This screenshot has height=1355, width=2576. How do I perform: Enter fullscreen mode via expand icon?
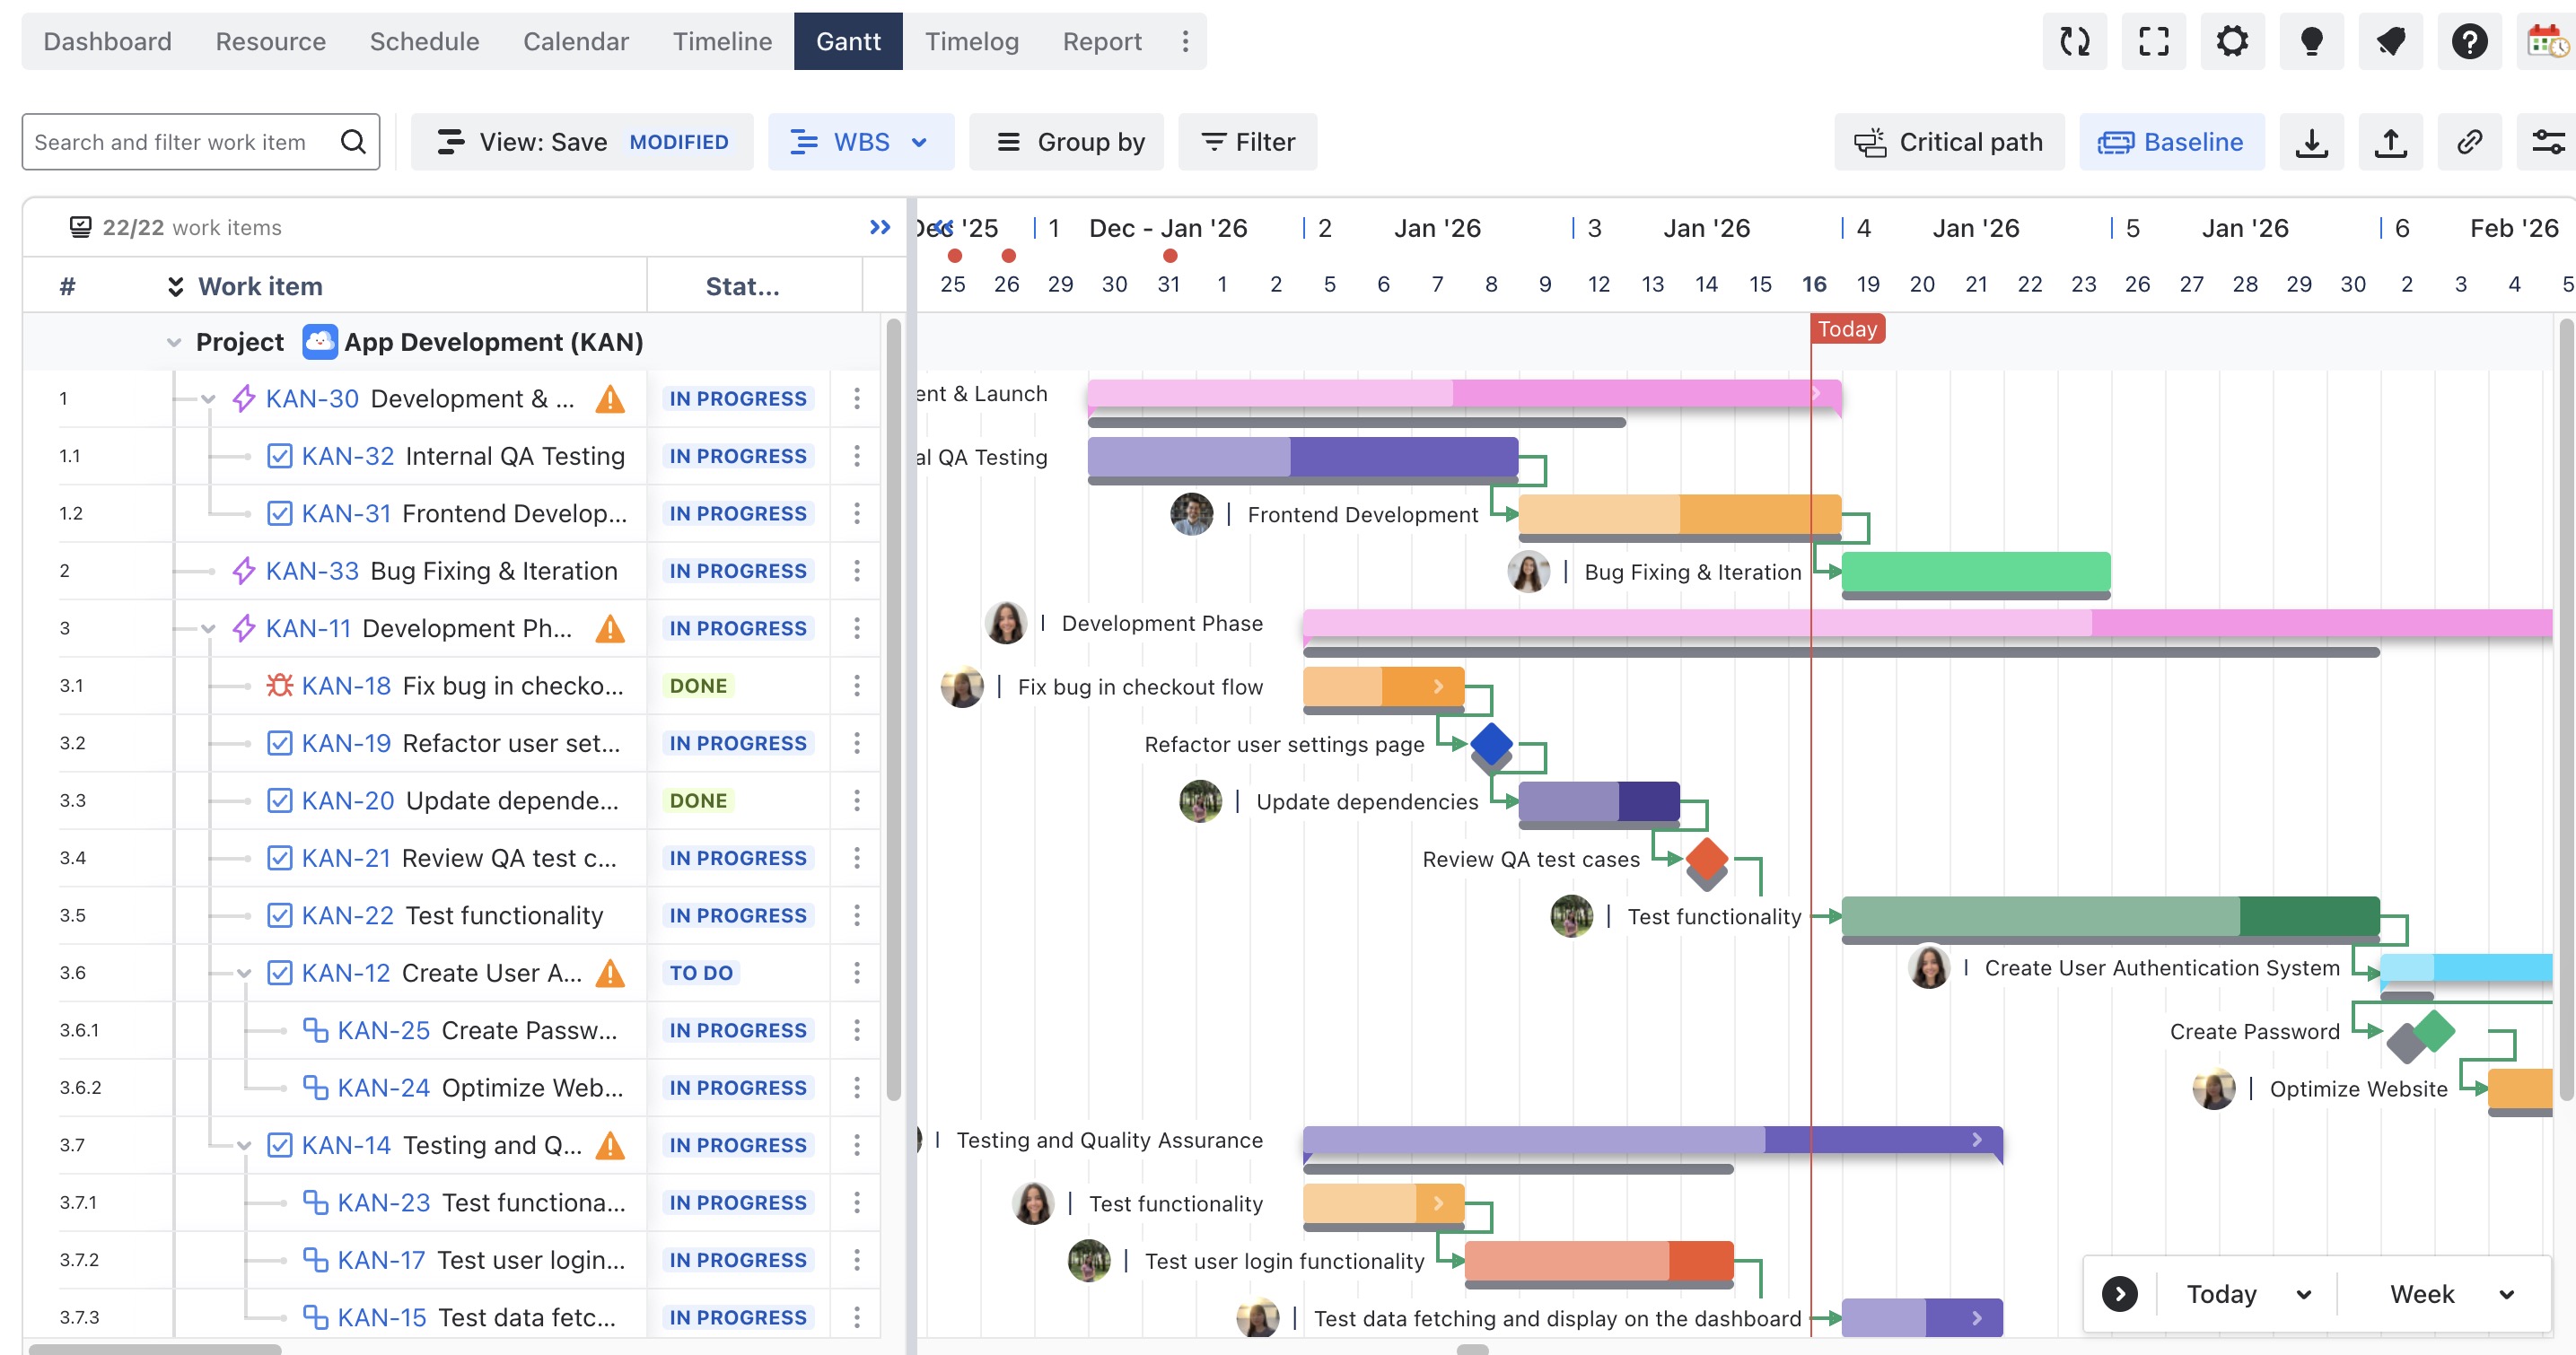[x=2153, y=41]
